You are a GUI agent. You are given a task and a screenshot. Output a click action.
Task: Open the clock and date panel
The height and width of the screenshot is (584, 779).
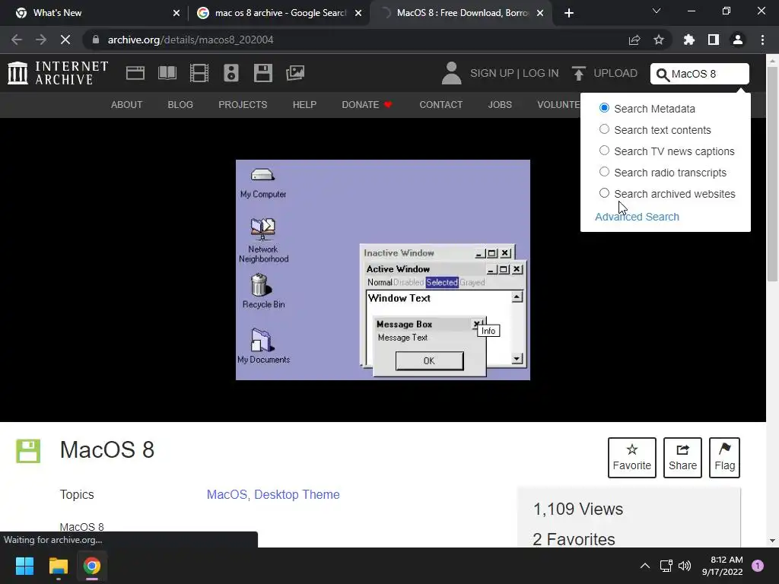click(723, 566)
